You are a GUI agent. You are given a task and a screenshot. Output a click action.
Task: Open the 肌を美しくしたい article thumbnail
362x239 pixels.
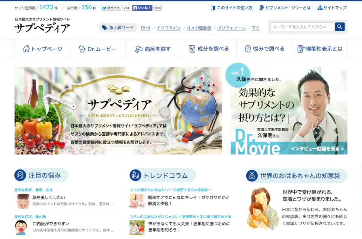[23, 201]
